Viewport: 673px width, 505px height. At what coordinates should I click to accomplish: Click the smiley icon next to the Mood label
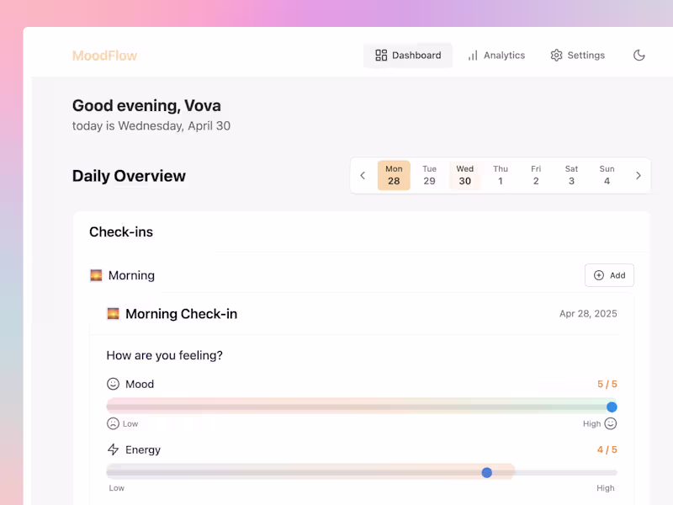click(x=113, y=384)
